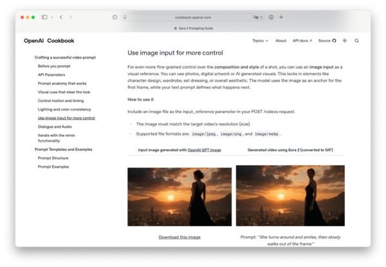This screenshot has height=267, width=386.
Task: Open the sidebar options chevron dropdown
Action: click(51, 17)
